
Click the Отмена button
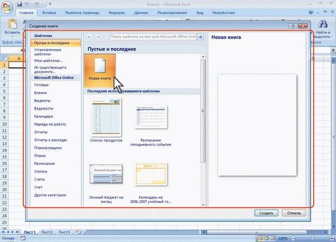tap(294, 213)
